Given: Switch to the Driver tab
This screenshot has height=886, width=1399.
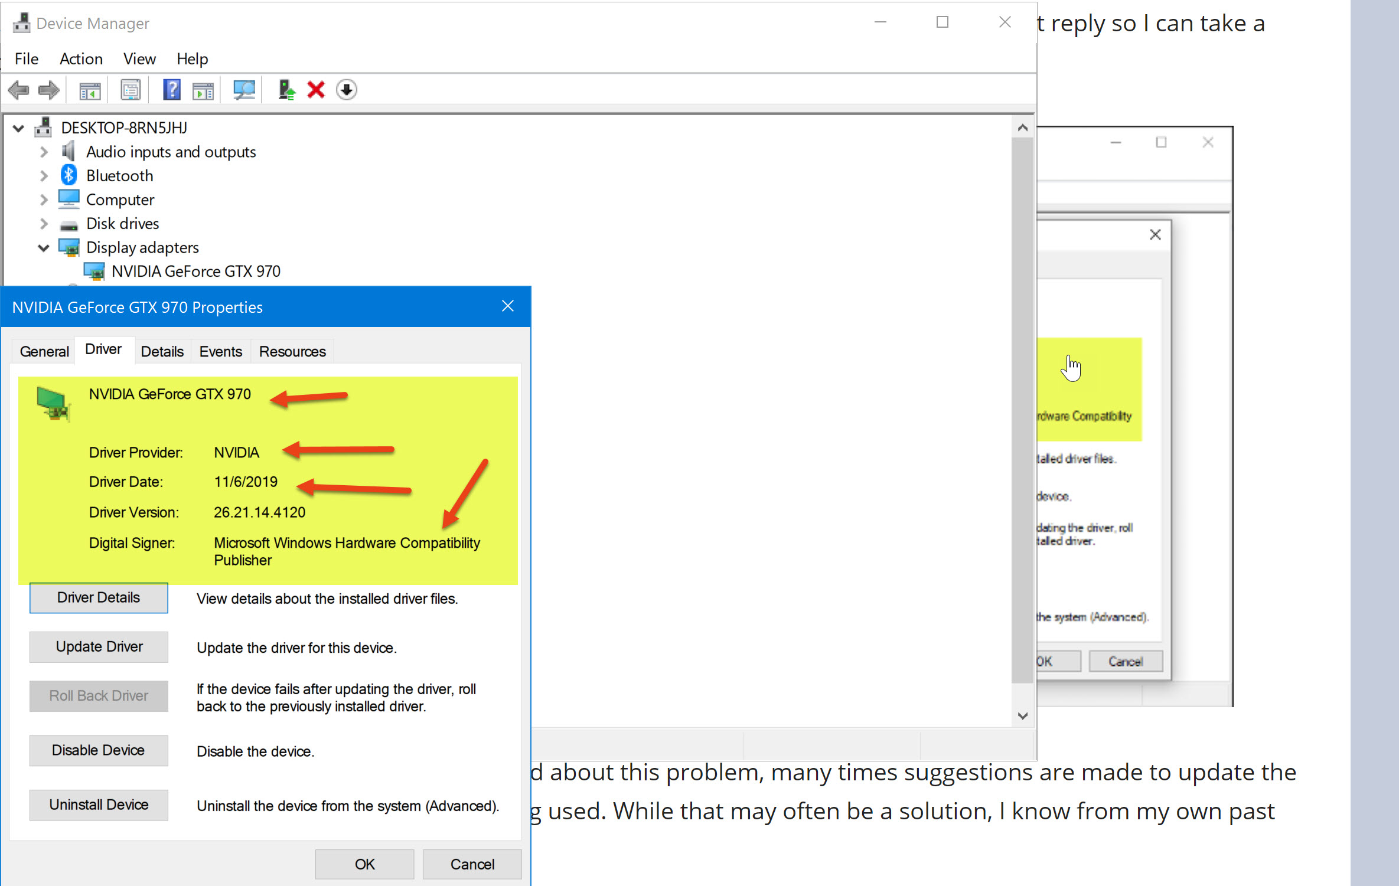Looking at the screenshot, I should (x=103, y=349).
